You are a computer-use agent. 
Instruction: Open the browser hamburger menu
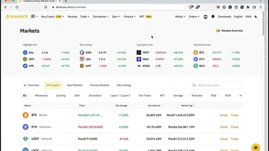tap(261, 7)
